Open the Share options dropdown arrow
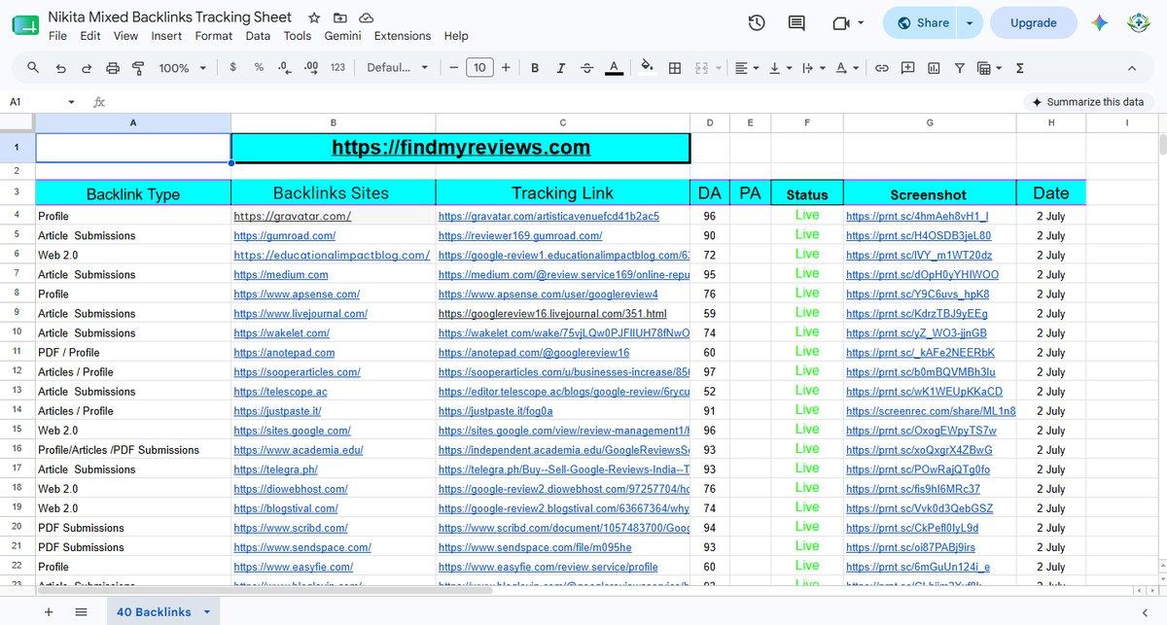The width and height of the screenshot is (1167, 625). (x=969, y=23)
